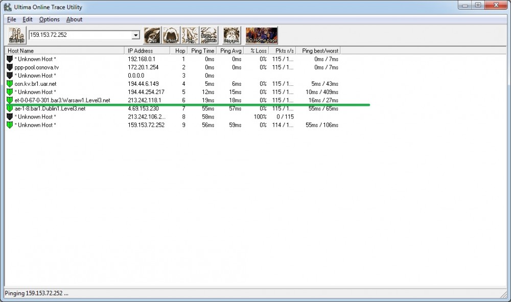Viewport: 511px width, 302px height.
Task: Click the Pkts r/s column header
Action: (x=282, y=51)
